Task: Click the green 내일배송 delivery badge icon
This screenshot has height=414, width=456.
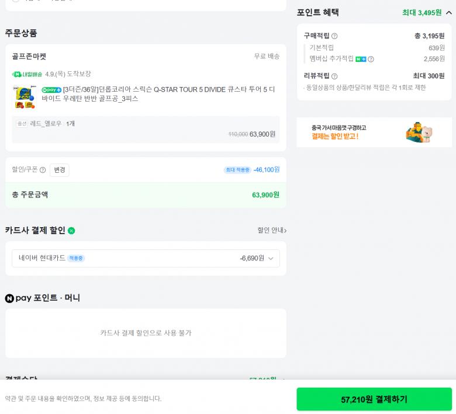Action: (27, 74)
